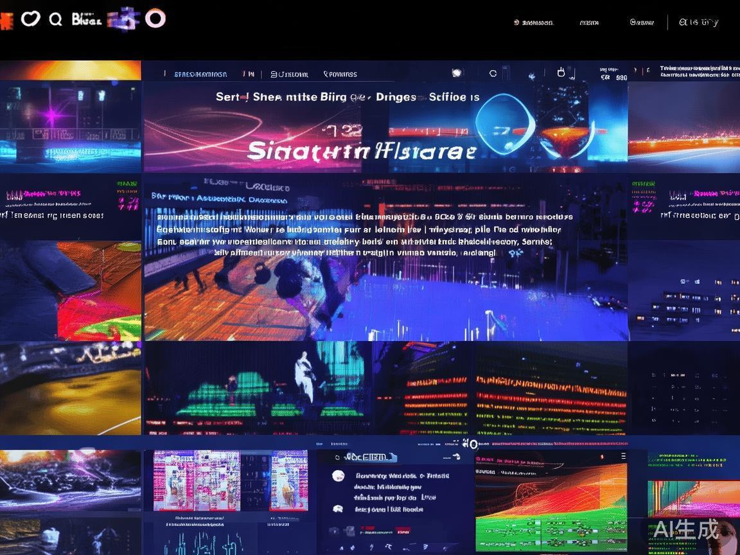This screenshot has height=555, width=740.
Task: Open the golden road thumbnail on left
Action: pos(70,389)
